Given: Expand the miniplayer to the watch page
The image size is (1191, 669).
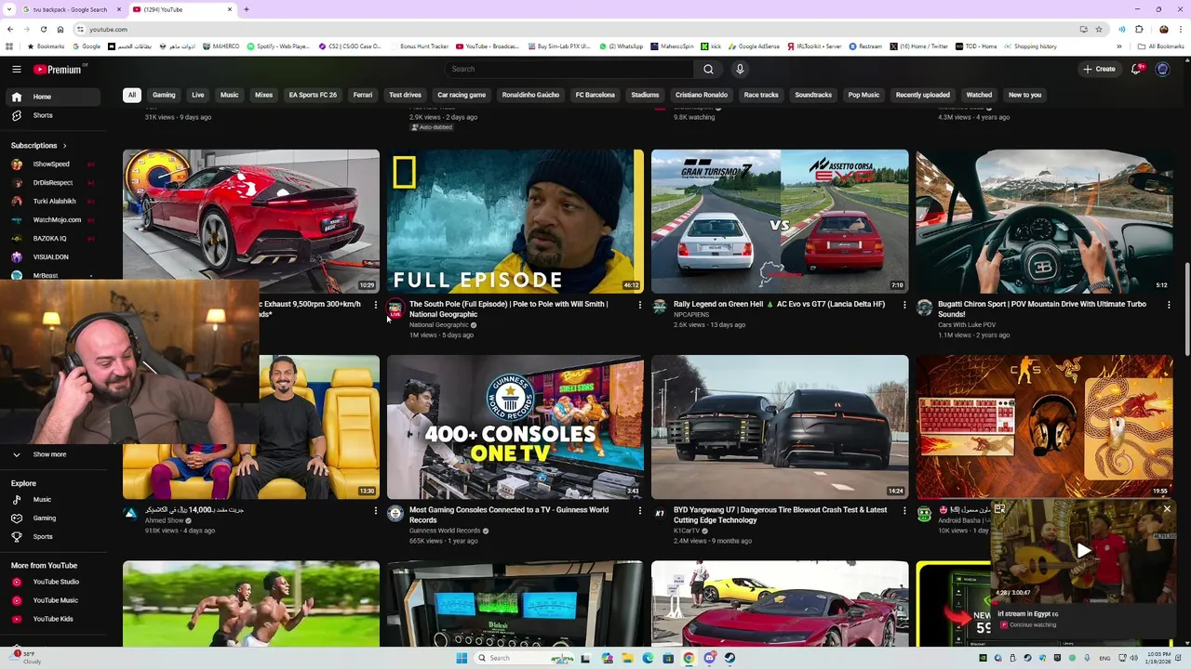Looking at the screenshot, I should pyautogui.click(x=999, y=509).
